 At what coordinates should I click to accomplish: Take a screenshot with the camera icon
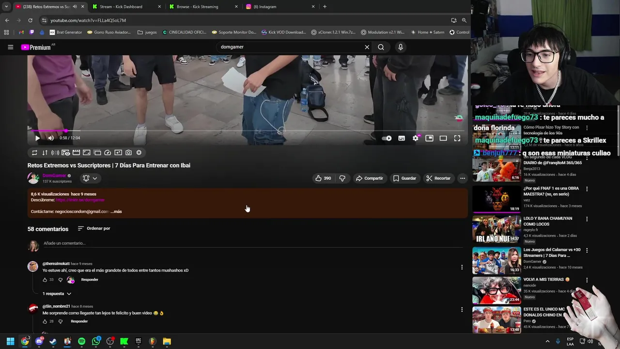(x=128, y=153)
